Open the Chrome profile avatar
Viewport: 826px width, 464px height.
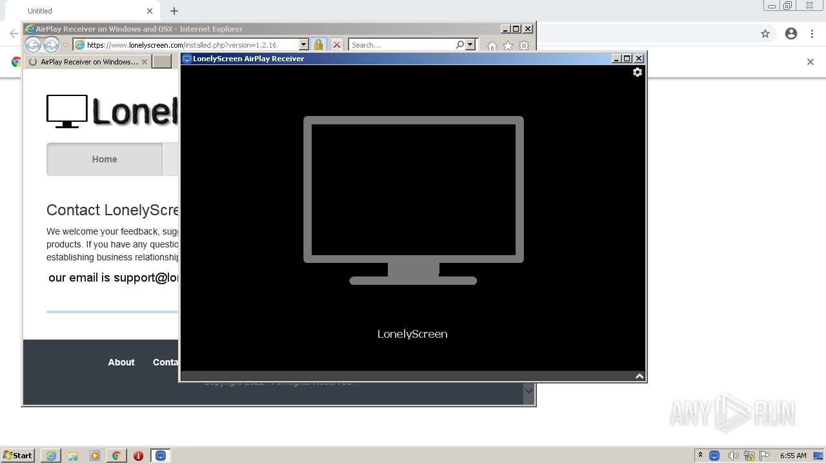pos(791,34)
